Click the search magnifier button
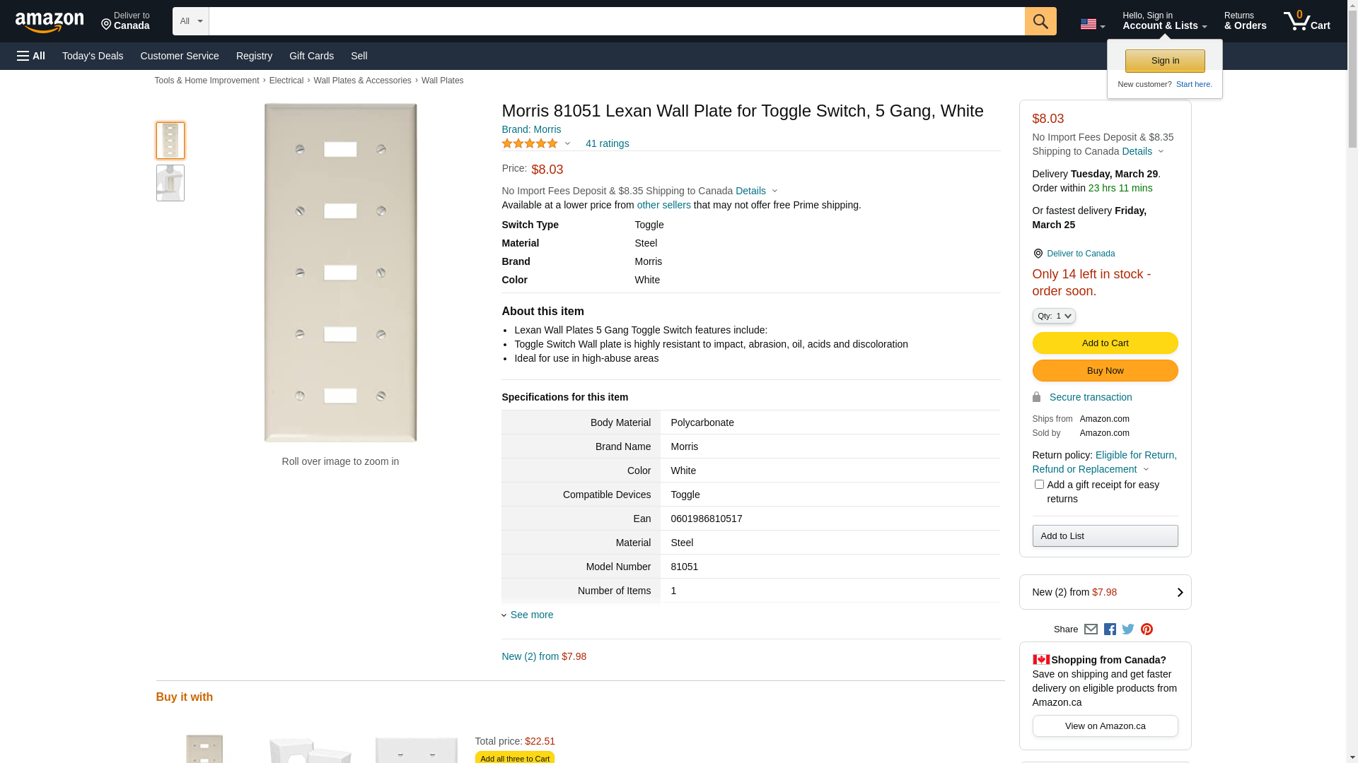Image resolution: width=1358 pixels, height=763 pixels. (1040, 21)
